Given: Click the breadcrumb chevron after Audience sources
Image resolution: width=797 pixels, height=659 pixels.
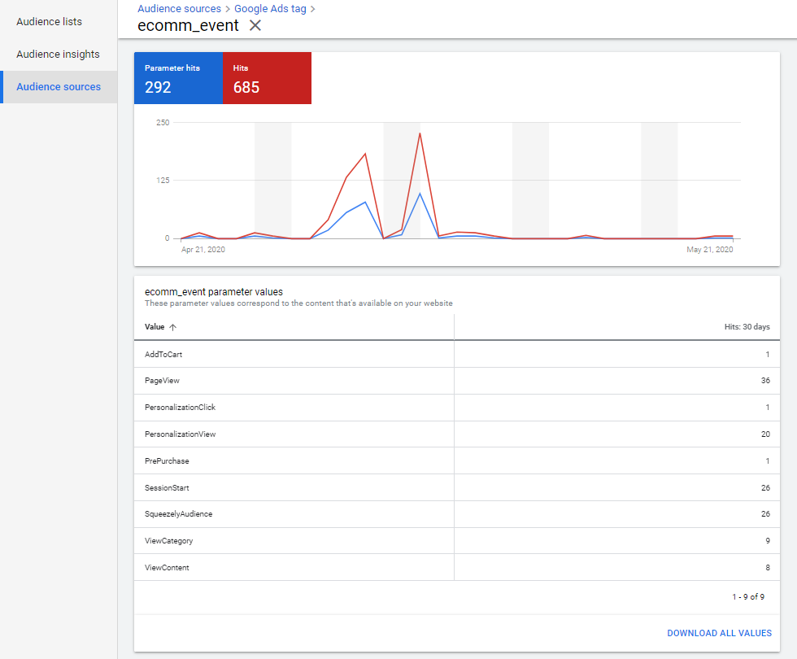Looking at the screenshot, I should click(228, 9).
